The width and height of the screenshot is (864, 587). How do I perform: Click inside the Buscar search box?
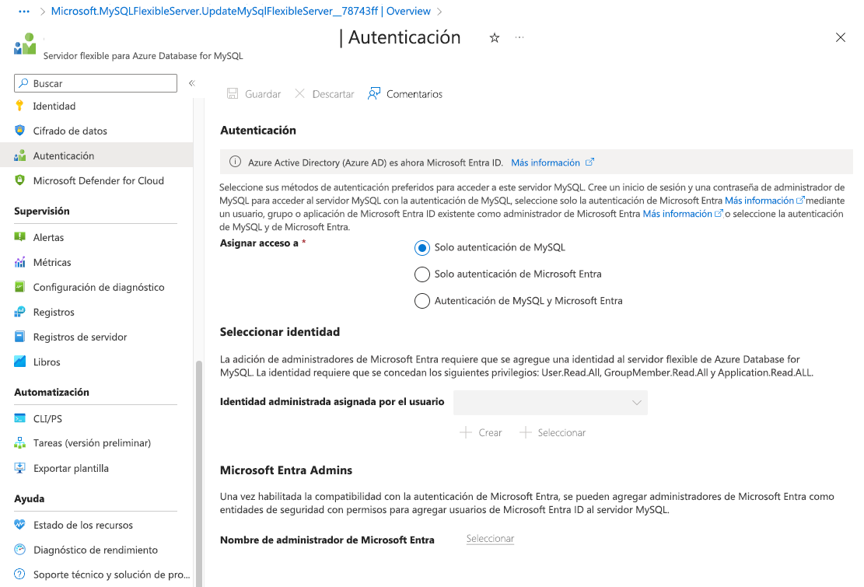[x=95, y=82]
